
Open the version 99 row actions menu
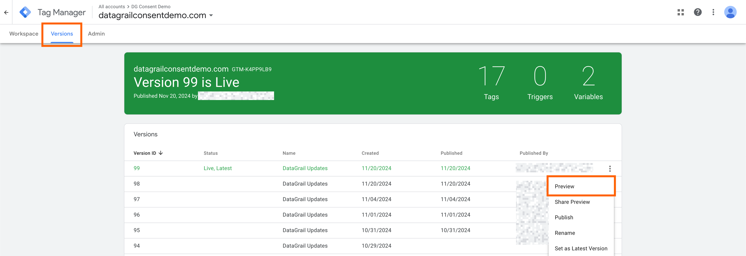coord(610,169)
